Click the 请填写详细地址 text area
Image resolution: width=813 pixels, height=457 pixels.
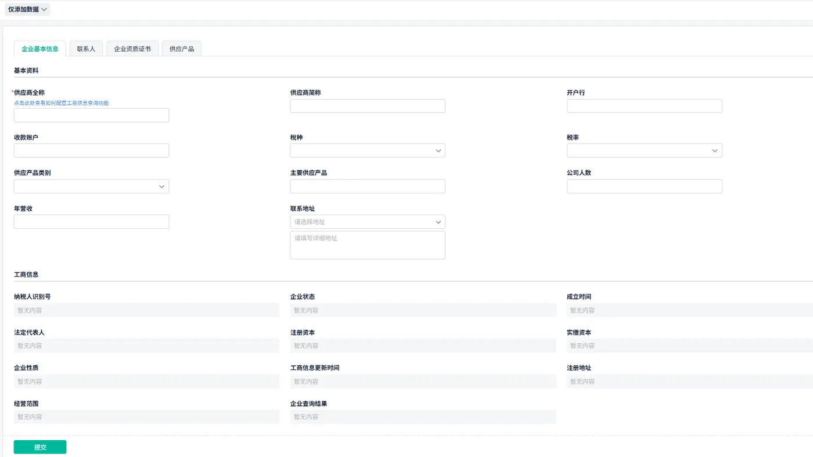coord(368,245)
